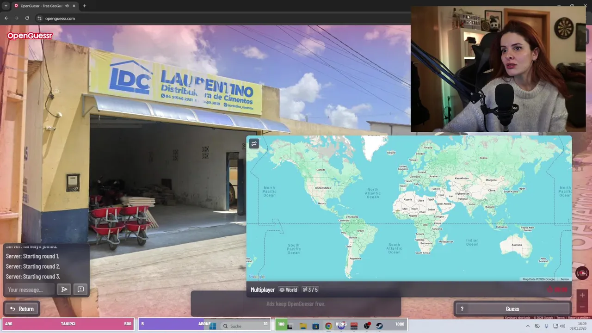Expand the tab search dropdown arrow
The image size is (592, 333).
(6, 6)
